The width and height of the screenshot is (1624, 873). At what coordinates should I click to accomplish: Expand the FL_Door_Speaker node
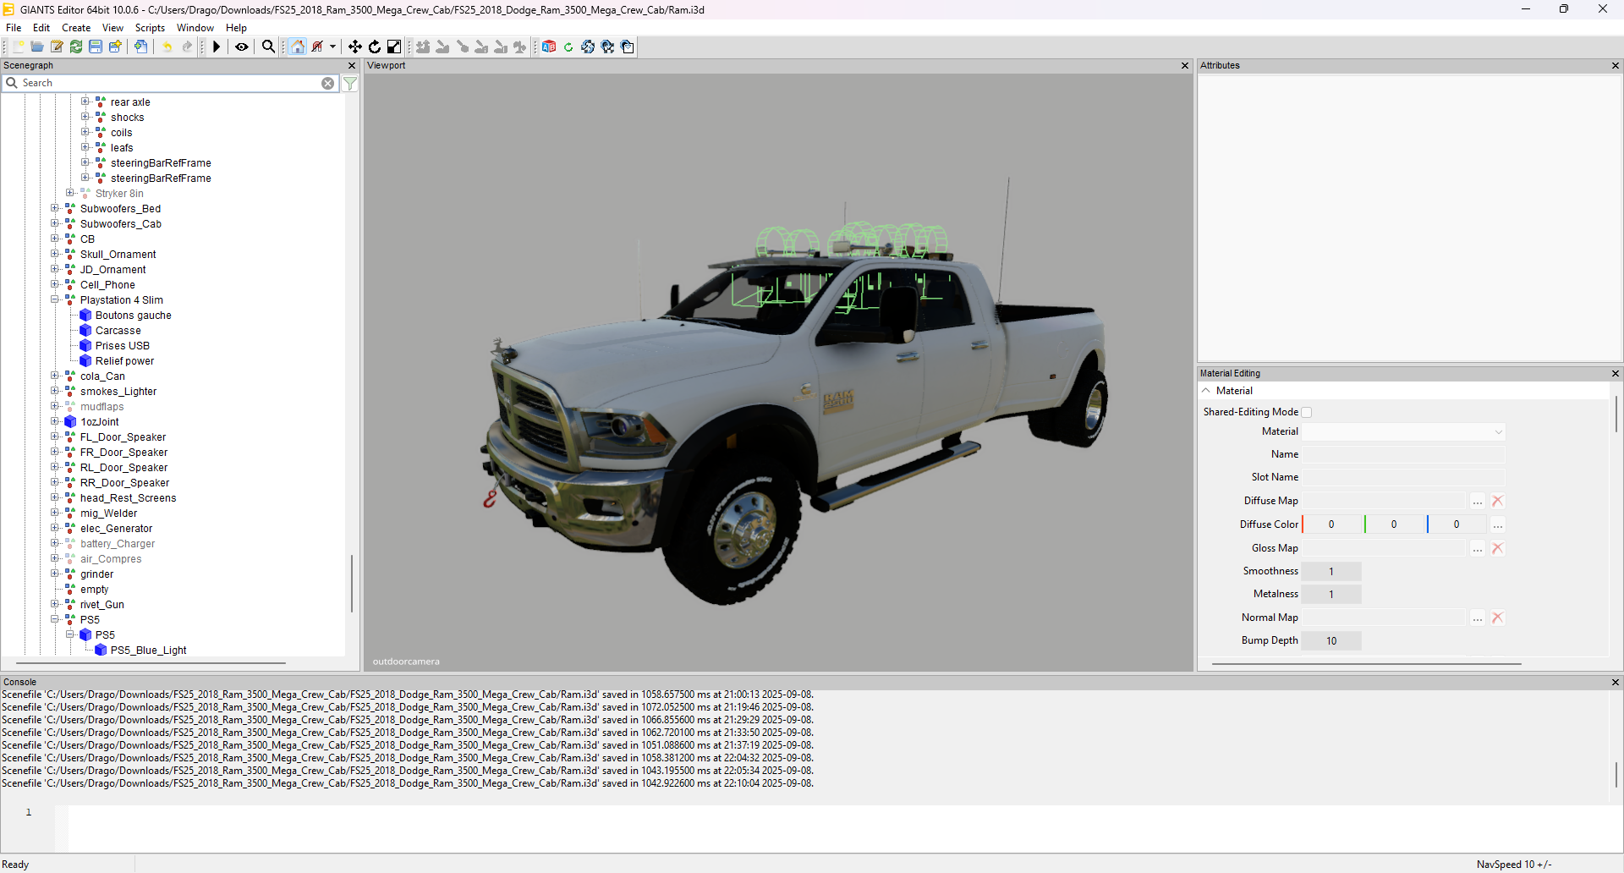pyautogui.click(x=55, y=436)
